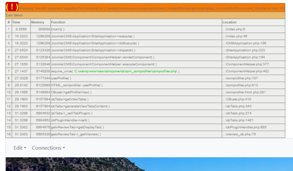This screenshot has height=171, width=293.
Task: Click the SiteApplication->dispatch() function cell
Action: click(93, 50)
